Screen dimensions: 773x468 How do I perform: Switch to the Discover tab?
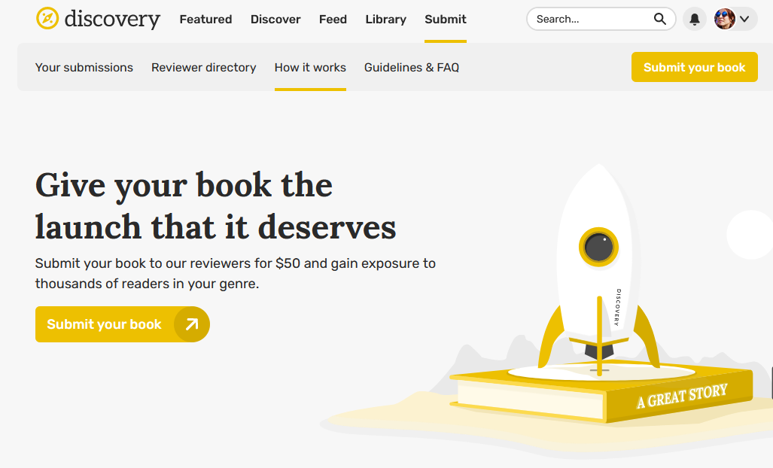coord(275,19)
